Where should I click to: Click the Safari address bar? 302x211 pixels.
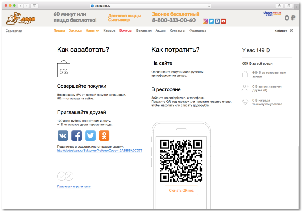pos(151,6)
